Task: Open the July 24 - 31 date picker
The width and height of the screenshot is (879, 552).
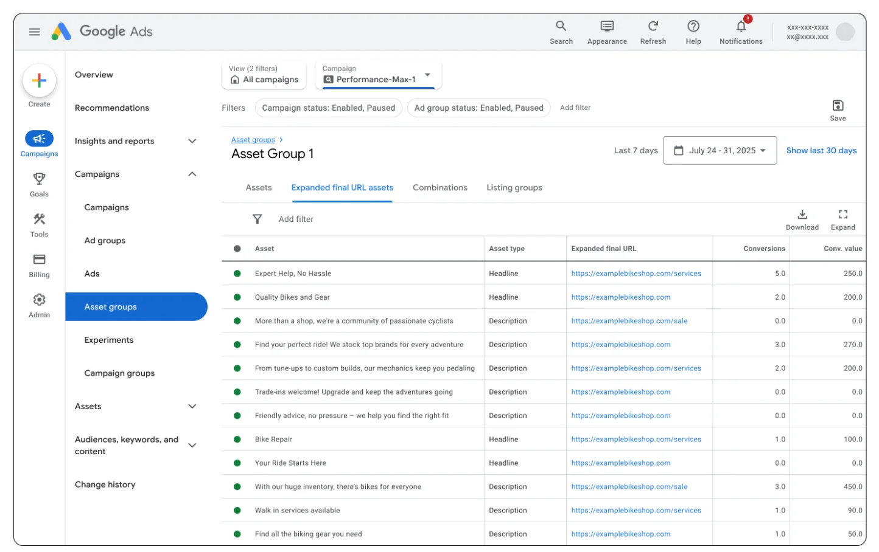Action: coord(720,150)
